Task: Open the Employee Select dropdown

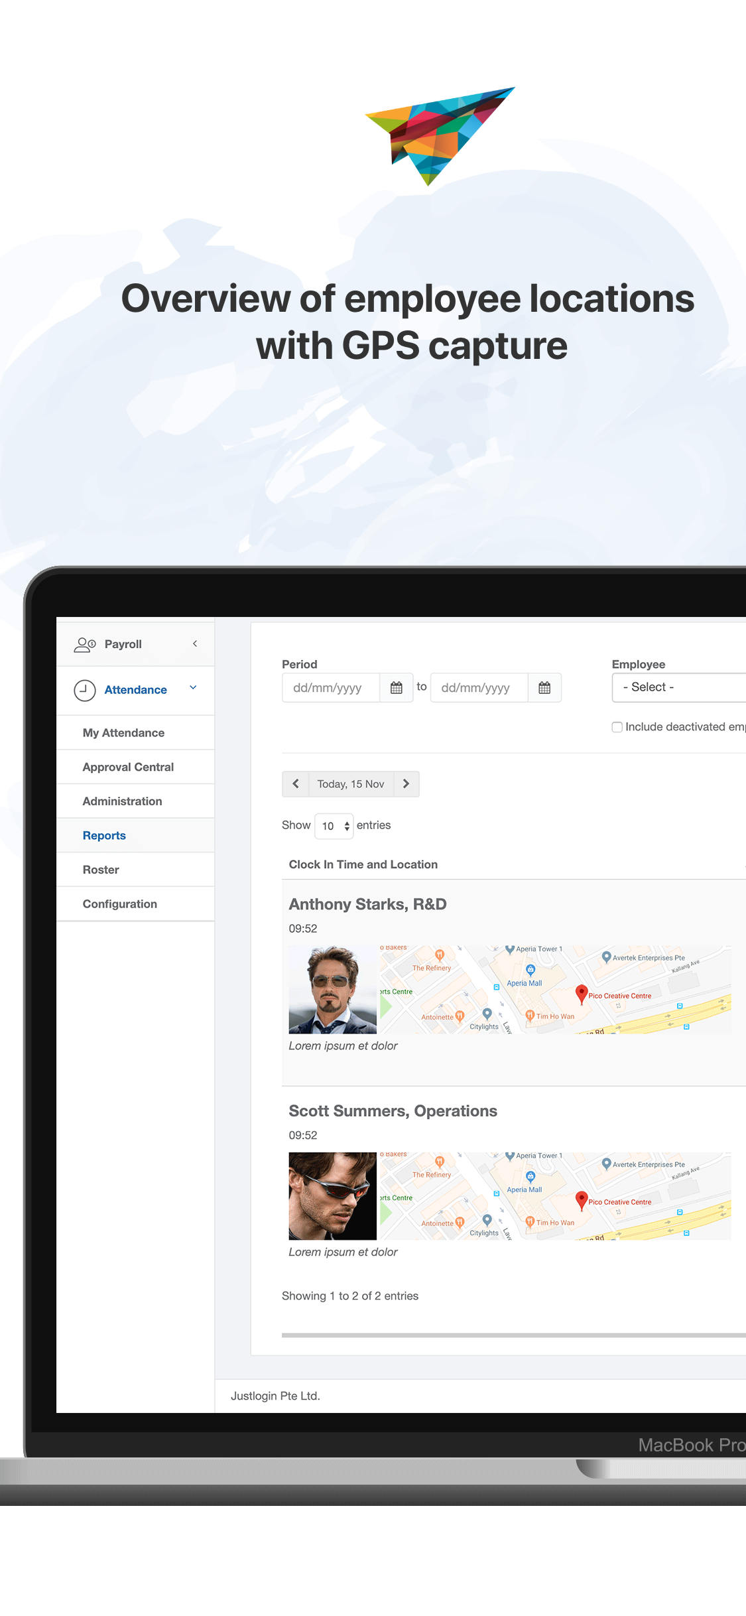Action: pos(679,687)
